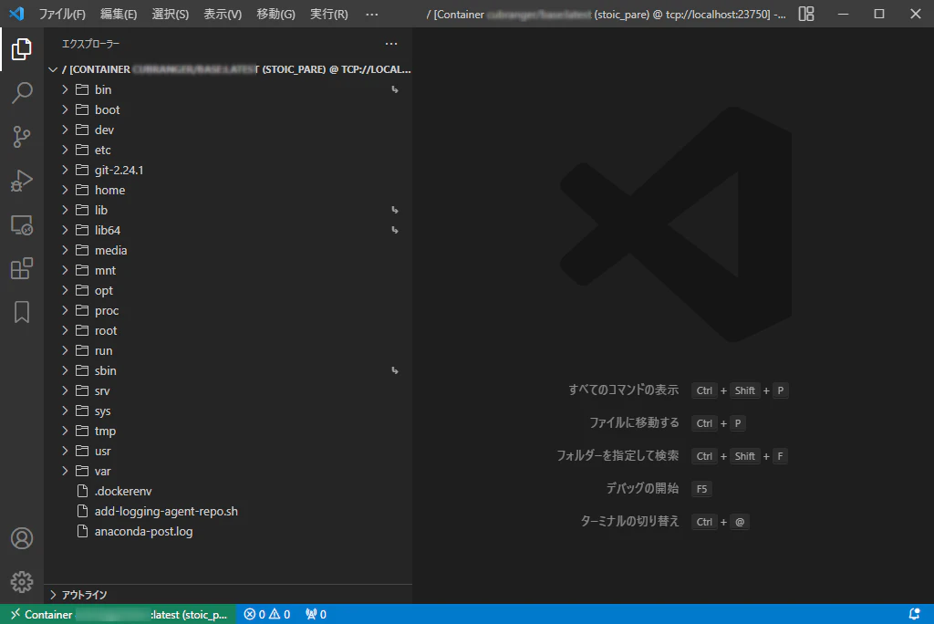The width and height of the screenshot is (934, 624).
Task: Expand the etc folder
Action: [228, 150]
